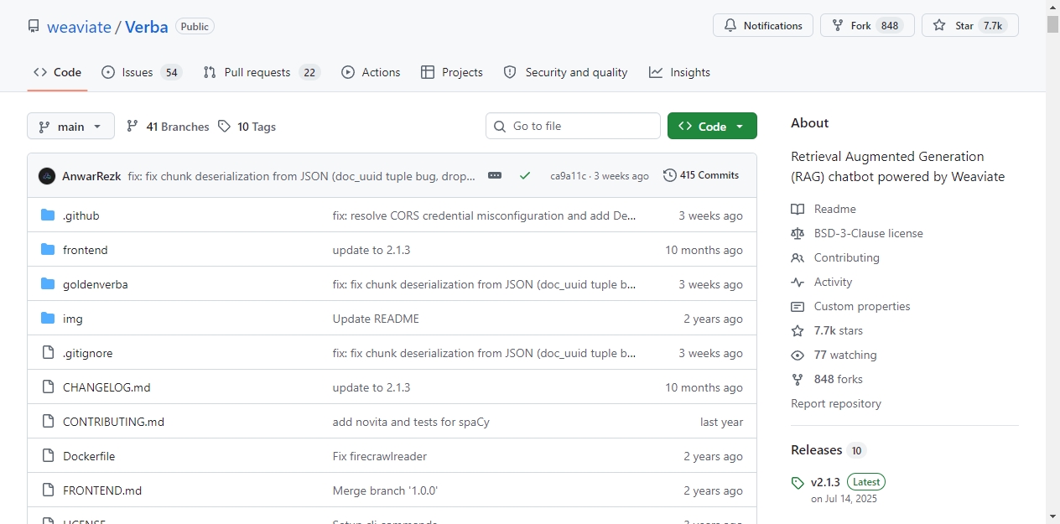1060x524 pixels.
Task: View the 41 Branches
Action: point(168,127)
